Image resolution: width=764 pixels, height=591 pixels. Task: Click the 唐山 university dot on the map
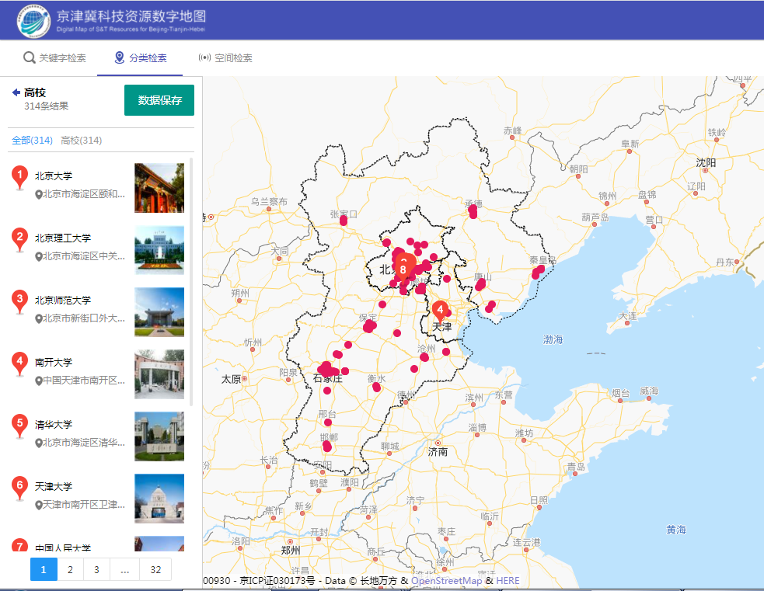tap(480, 285)
